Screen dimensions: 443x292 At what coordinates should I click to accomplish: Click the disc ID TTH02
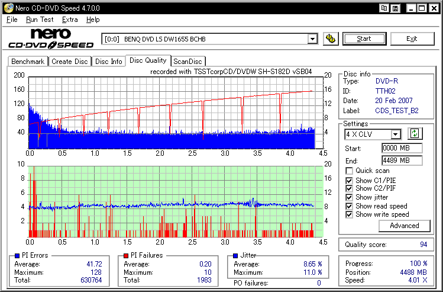pos(386,91)
